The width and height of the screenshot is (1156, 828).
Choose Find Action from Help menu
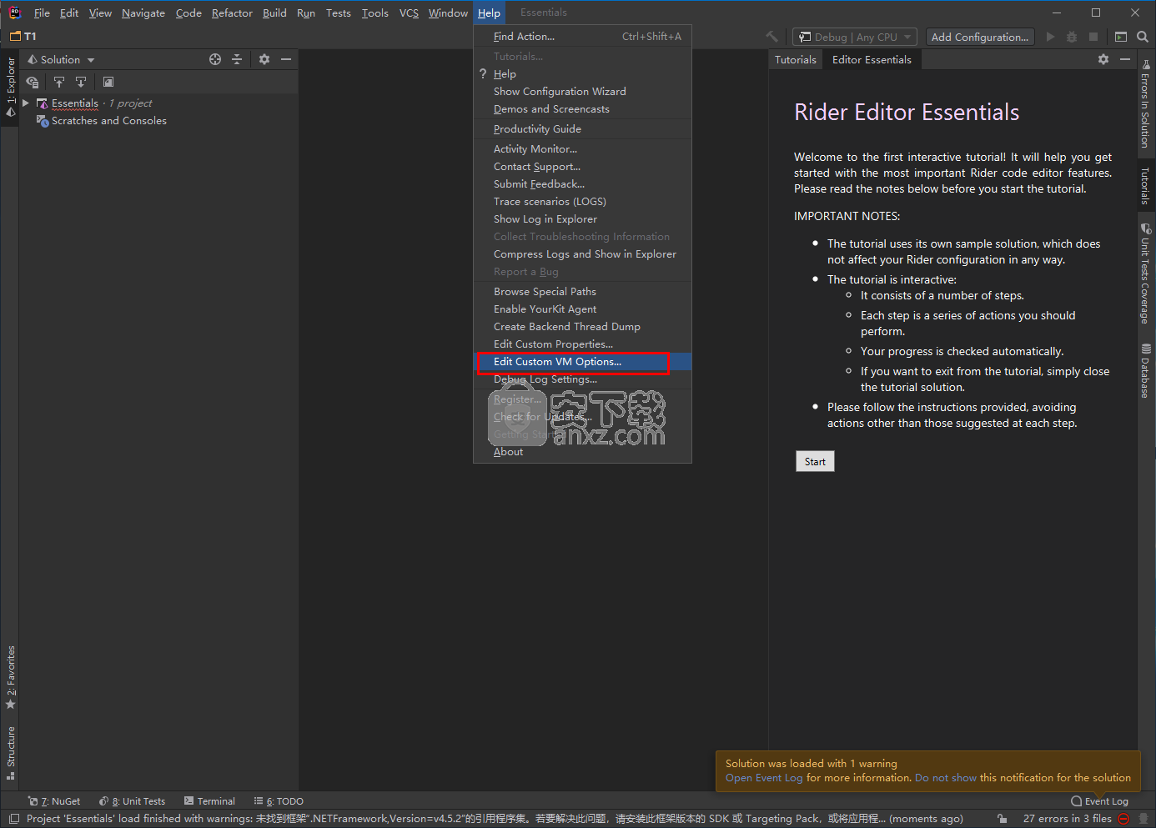[x=582, y=37]
